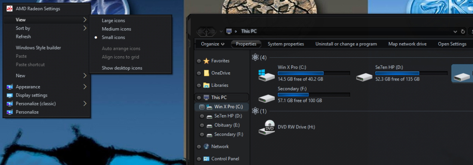Click the Personalize monitor icon
This screenshot has height=165, width=473.
(x=9, y=112)
